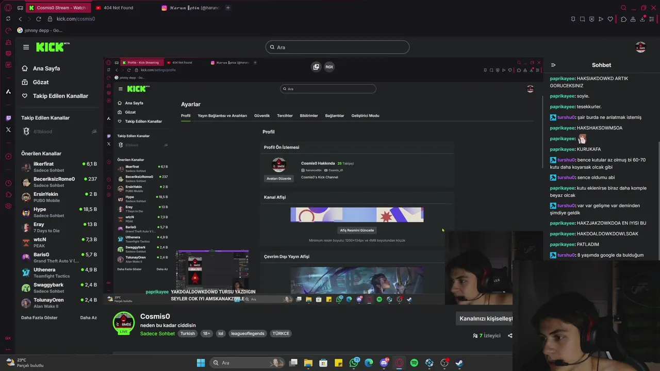Open ErsinYekin PUBG Mobile channel

pos(59,197)
